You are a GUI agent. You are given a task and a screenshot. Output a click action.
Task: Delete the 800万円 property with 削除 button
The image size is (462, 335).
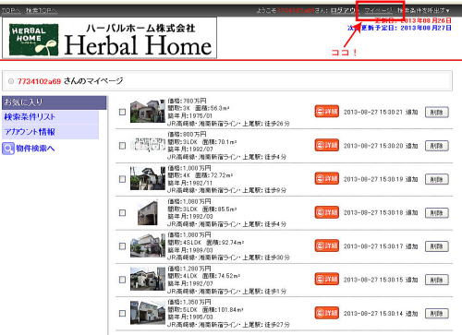436,146
